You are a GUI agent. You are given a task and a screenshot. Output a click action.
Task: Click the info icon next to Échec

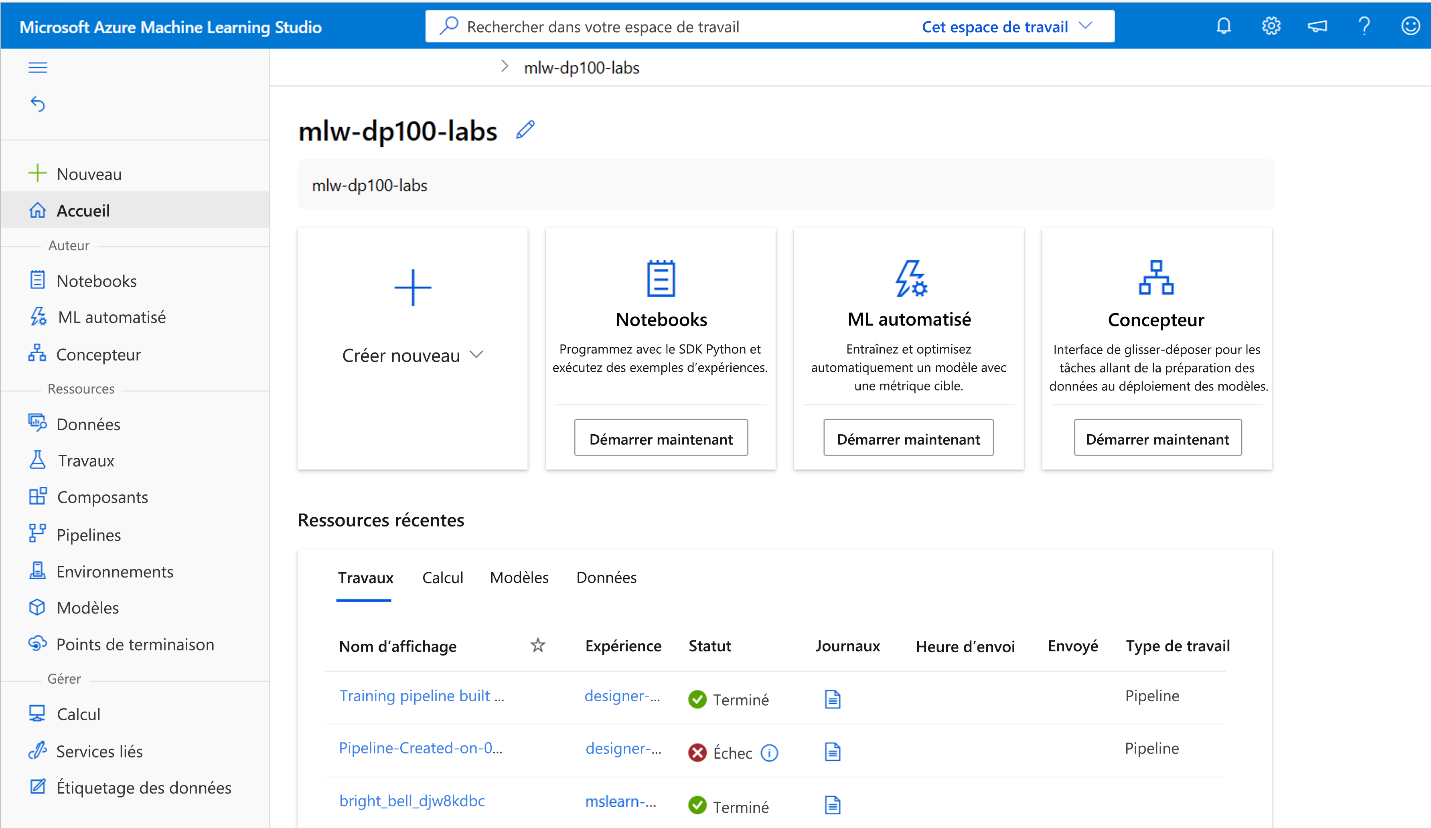pyautogui.click(x=769, y=753)
